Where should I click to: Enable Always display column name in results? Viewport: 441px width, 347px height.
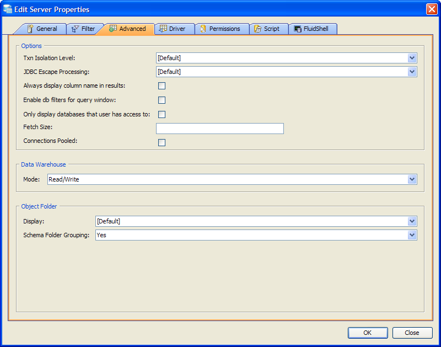point(162,86)
